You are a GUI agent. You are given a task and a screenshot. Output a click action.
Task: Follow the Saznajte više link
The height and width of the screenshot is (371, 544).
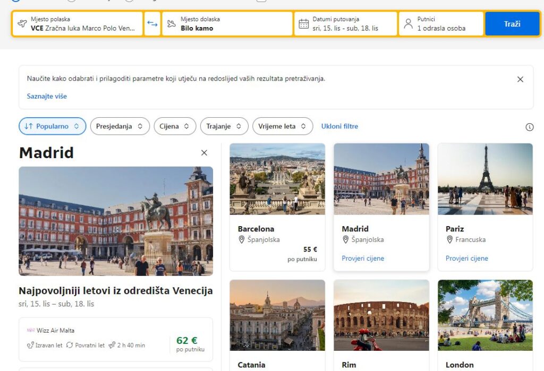pos(47,96)
